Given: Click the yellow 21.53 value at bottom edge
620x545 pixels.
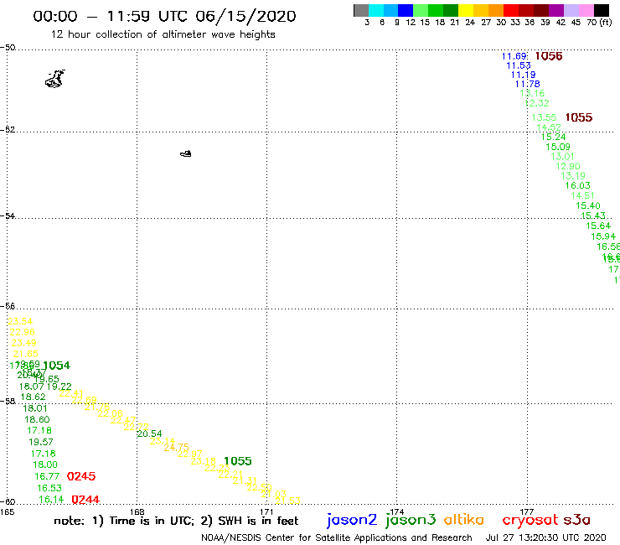Looking at the screenshot, I should pos(287,501).
